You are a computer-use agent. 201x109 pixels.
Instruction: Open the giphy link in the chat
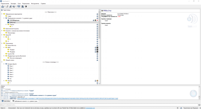click(x=68, y=99)
